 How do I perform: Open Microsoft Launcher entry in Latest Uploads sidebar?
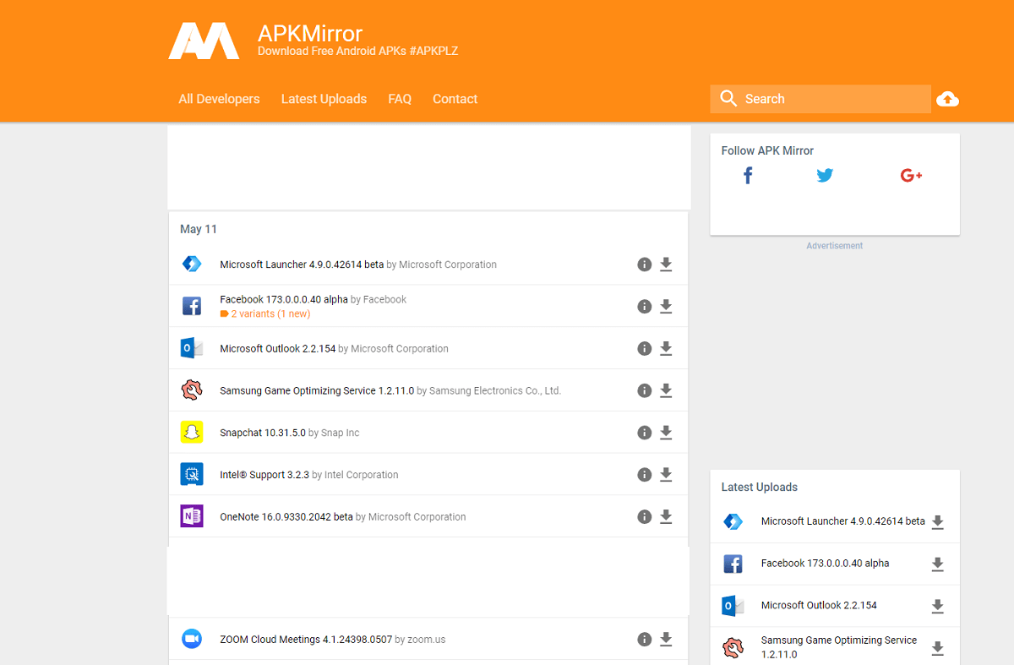843,521
